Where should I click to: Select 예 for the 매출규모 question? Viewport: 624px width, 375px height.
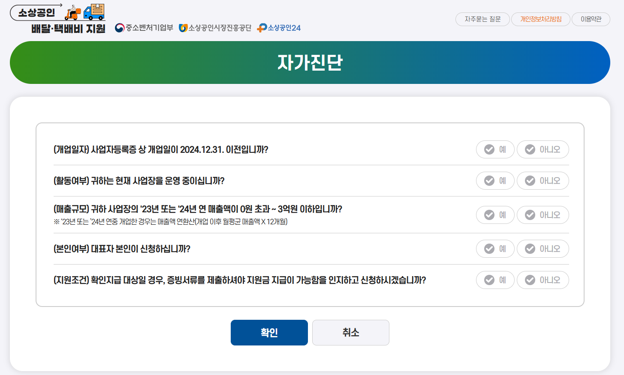495,214
